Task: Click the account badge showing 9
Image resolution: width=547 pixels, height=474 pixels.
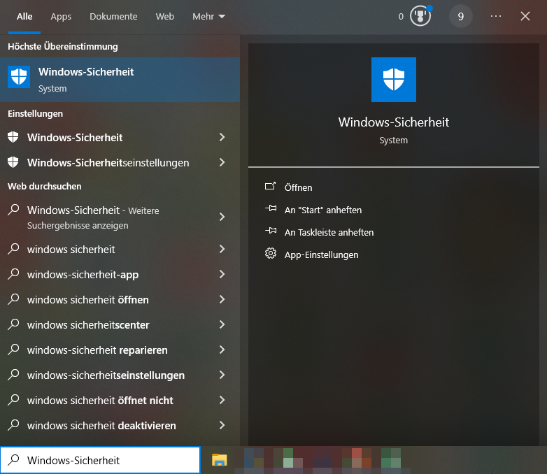Action: (x=460, y=16)
